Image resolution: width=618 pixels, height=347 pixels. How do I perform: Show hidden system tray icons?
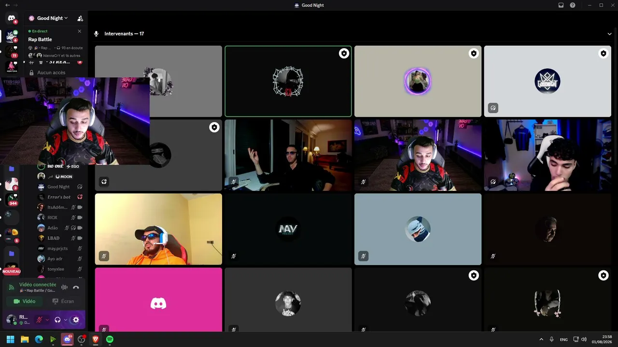[541, 339]
